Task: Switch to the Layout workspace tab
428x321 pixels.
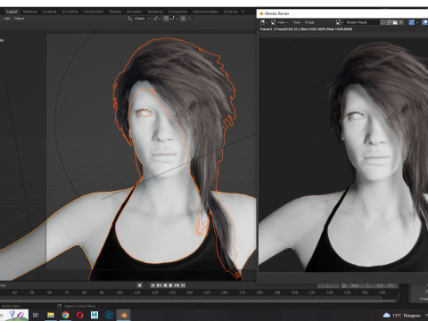Action: click(12, 12)
